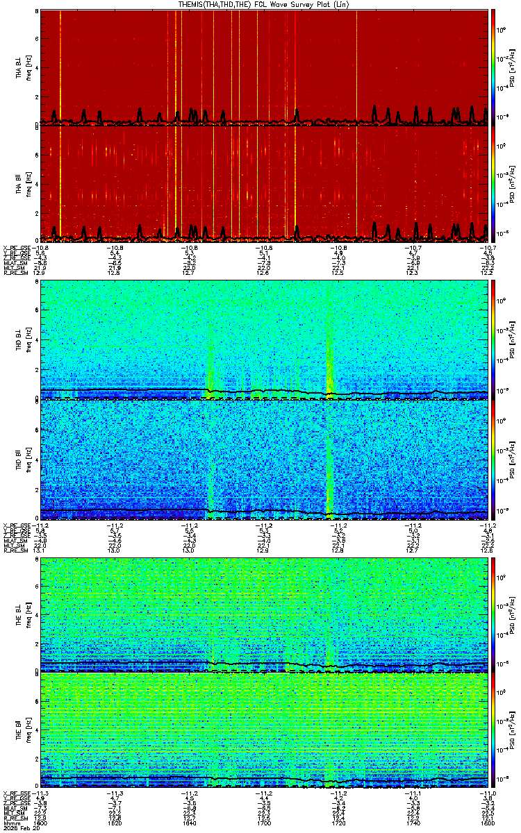Click inside the THD B-perpendicular spectrogram panel

pyautogui.click(x=265, y=340)
